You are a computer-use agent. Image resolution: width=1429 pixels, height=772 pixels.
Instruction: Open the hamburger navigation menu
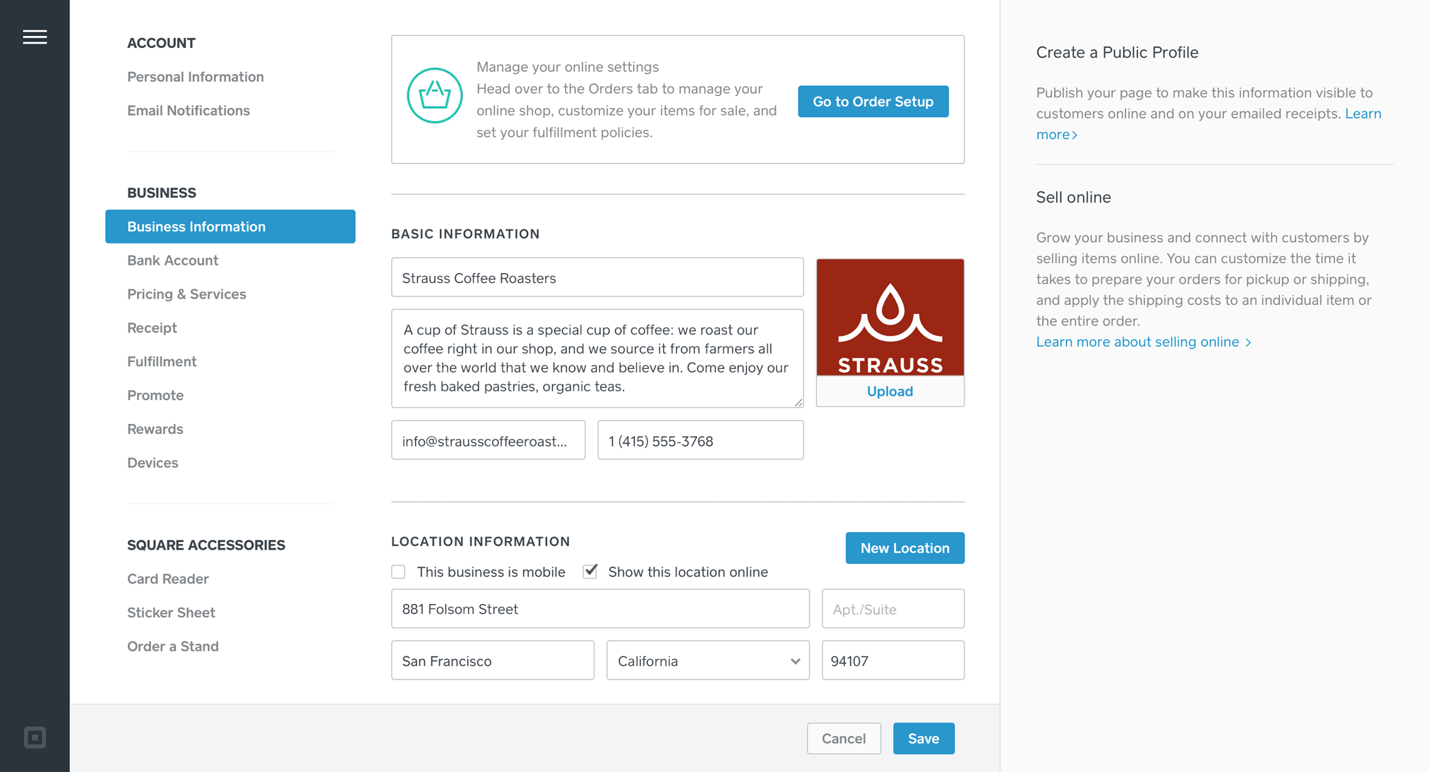[x=35, y=37]
